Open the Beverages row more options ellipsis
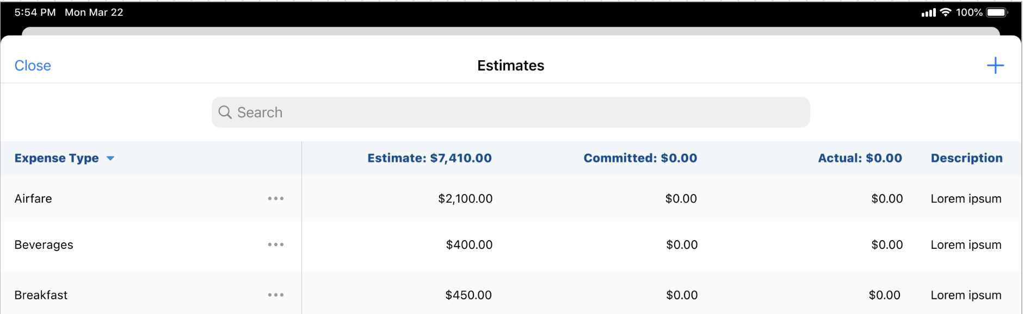Image resolution: width=1024 pixels, height=314 pixels. [x=276, y=245]
